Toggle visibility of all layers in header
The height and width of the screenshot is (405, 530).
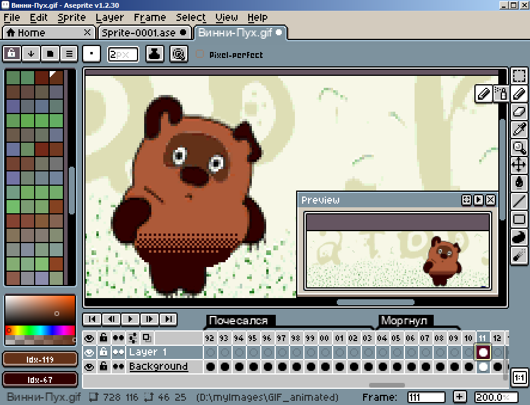[89, 338]
